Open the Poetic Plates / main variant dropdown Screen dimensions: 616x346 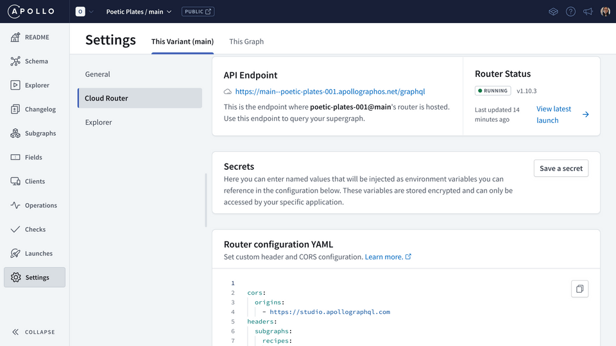click(139, 12)
